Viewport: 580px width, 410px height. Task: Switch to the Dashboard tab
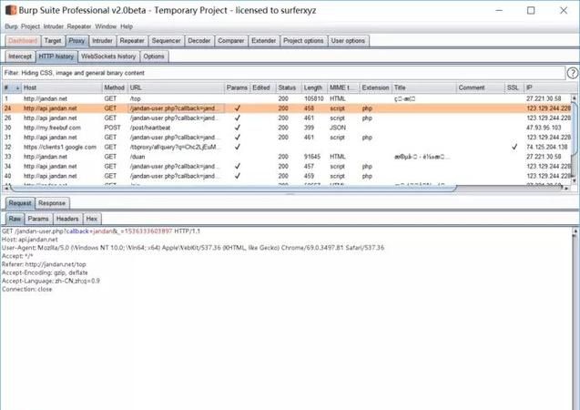23,41
